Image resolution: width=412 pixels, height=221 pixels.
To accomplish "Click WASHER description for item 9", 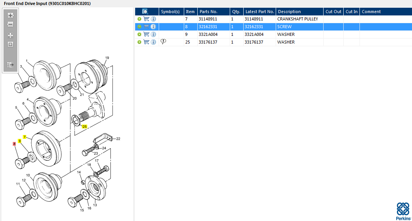I will click(286, 34).
